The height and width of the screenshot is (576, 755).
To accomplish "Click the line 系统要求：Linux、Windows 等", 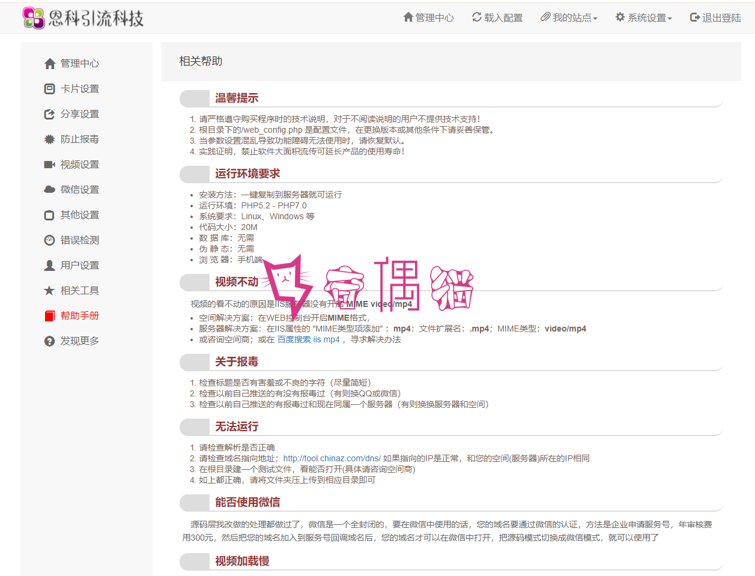I will click(x=256, y=217).
